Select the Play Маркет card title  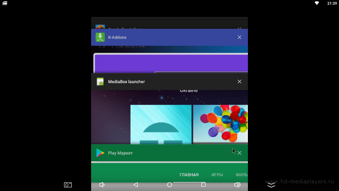(120, 153)
